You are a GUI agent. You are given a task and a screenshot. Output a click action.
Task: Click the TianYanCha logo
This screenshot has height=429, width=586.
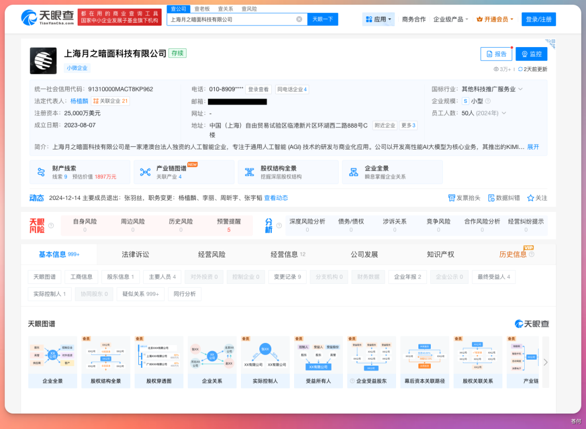[47, 17]
